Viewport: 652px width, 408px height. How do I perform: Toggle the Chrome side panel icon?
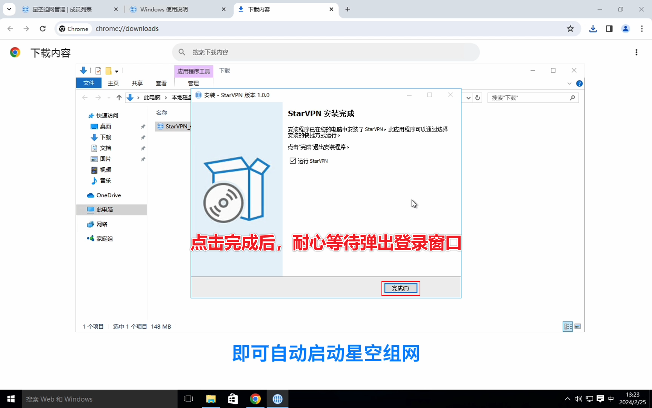(x=609, y=29)
